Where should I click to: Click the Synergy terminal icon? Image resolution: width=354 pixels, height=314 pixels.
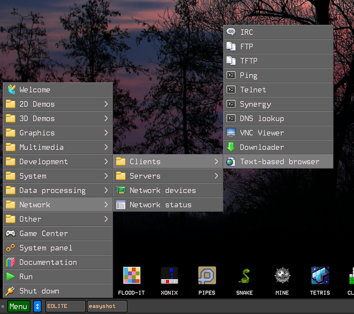coord(231,104)
